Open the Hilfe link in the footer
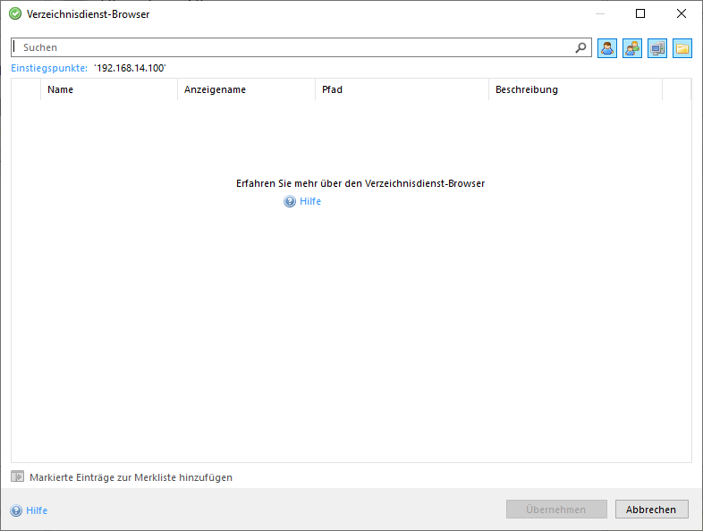 (37, 510)
